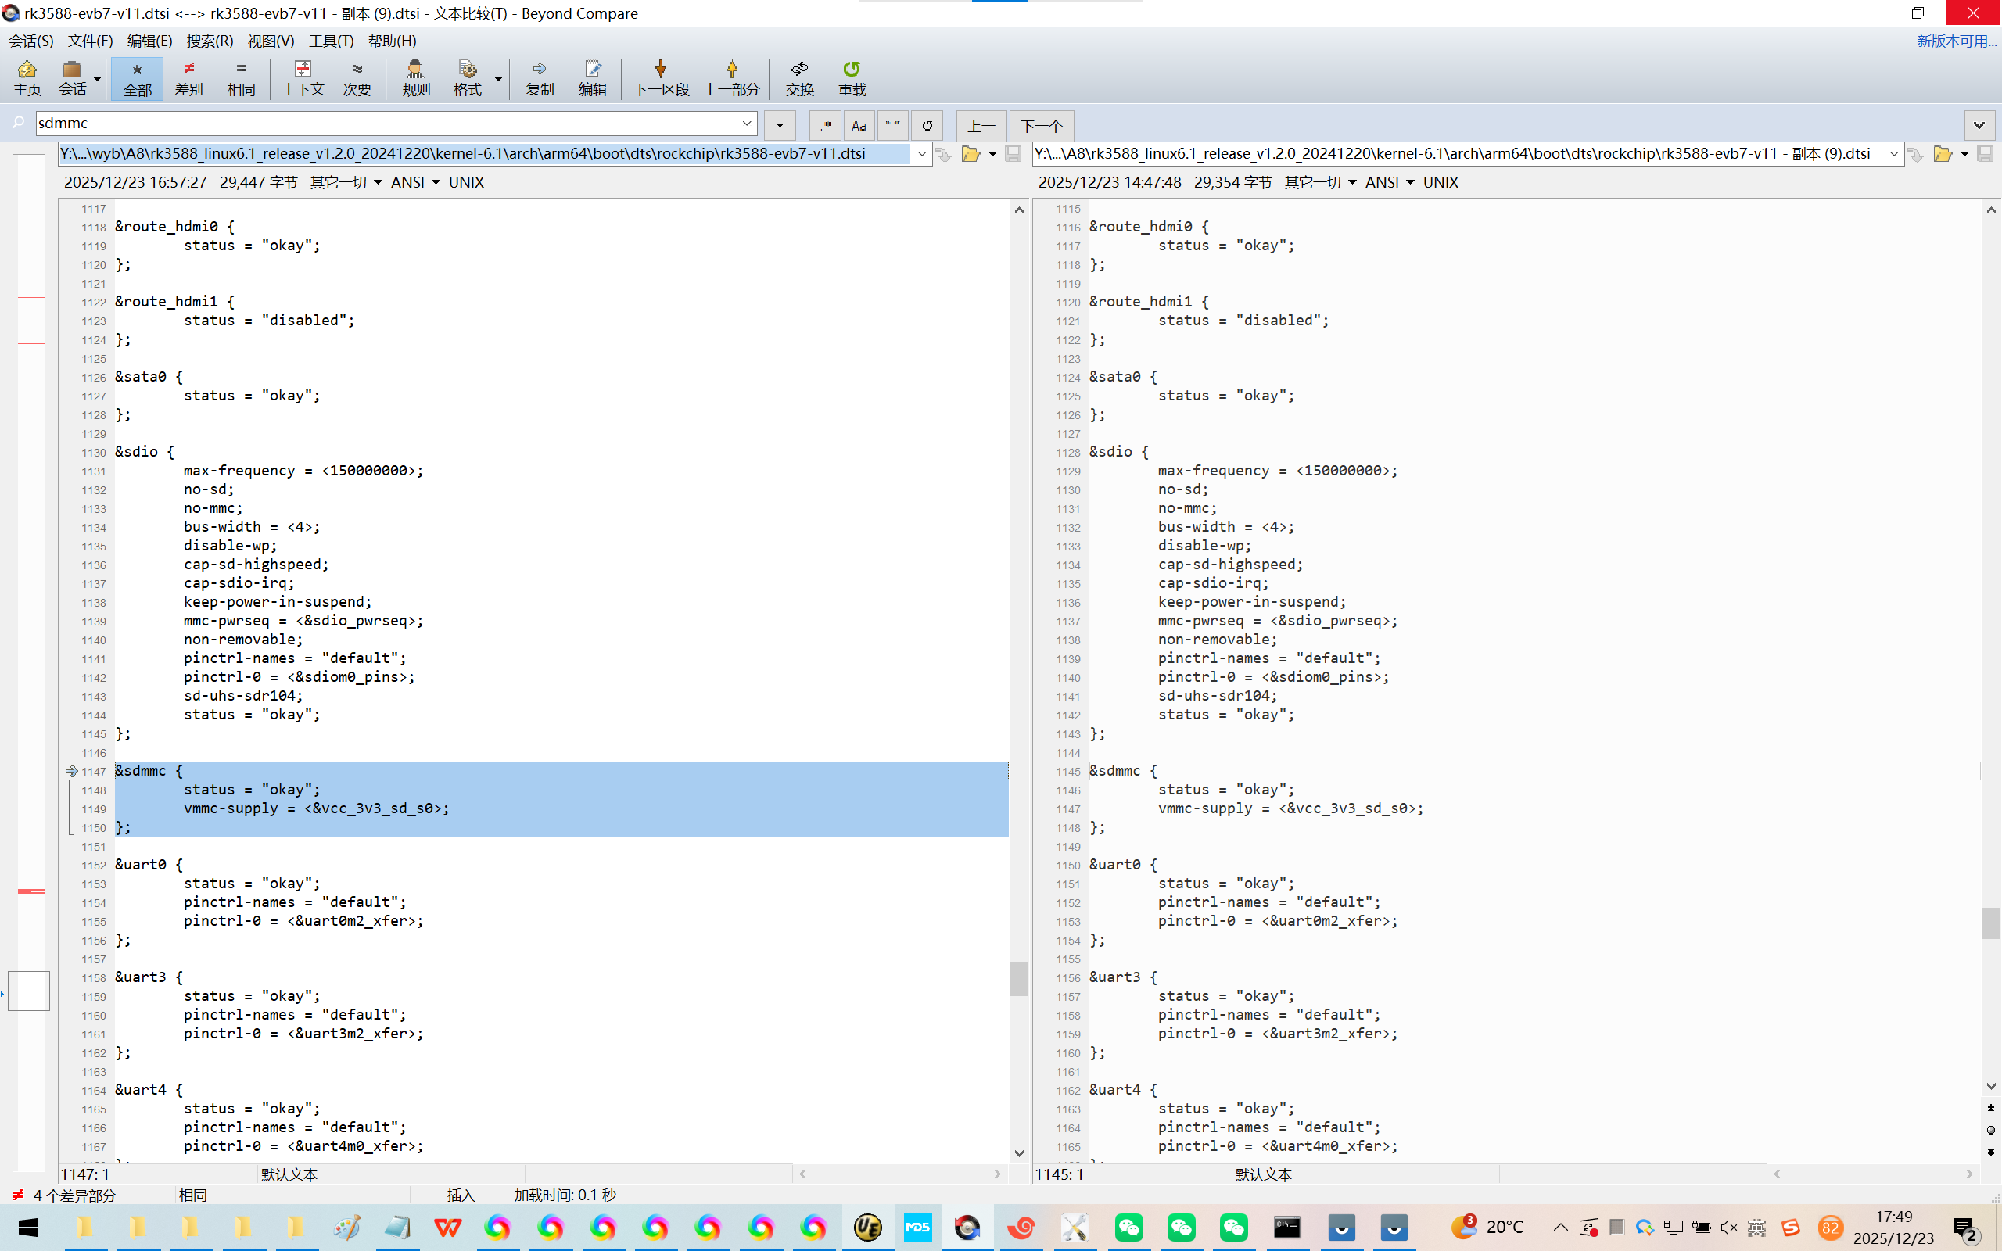The width and height of the screenshot is (2002, 1251).
Task: Open the 工具(T) tools menu
Action: tap(331, 41)
